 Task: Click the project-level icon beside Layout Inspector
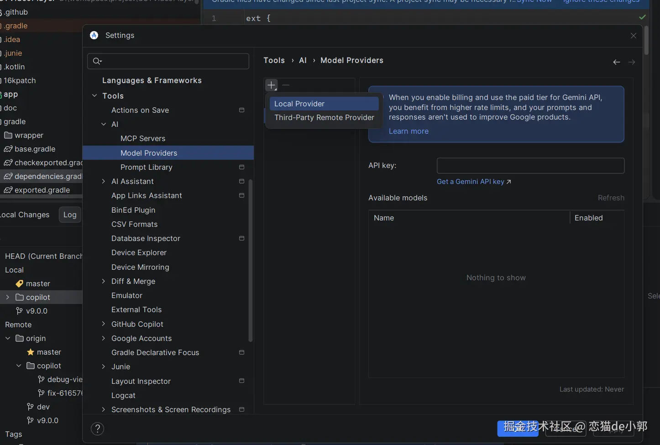click(x=241, y=381)
